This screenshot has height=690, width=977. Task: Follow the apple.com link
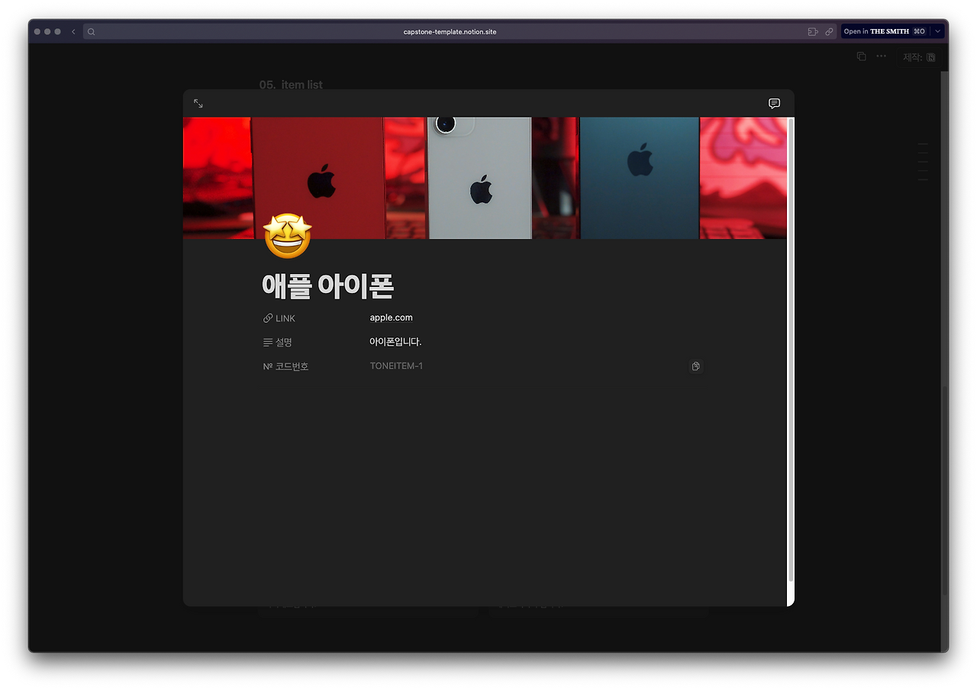pyautogui.click(x=391, y=317)
